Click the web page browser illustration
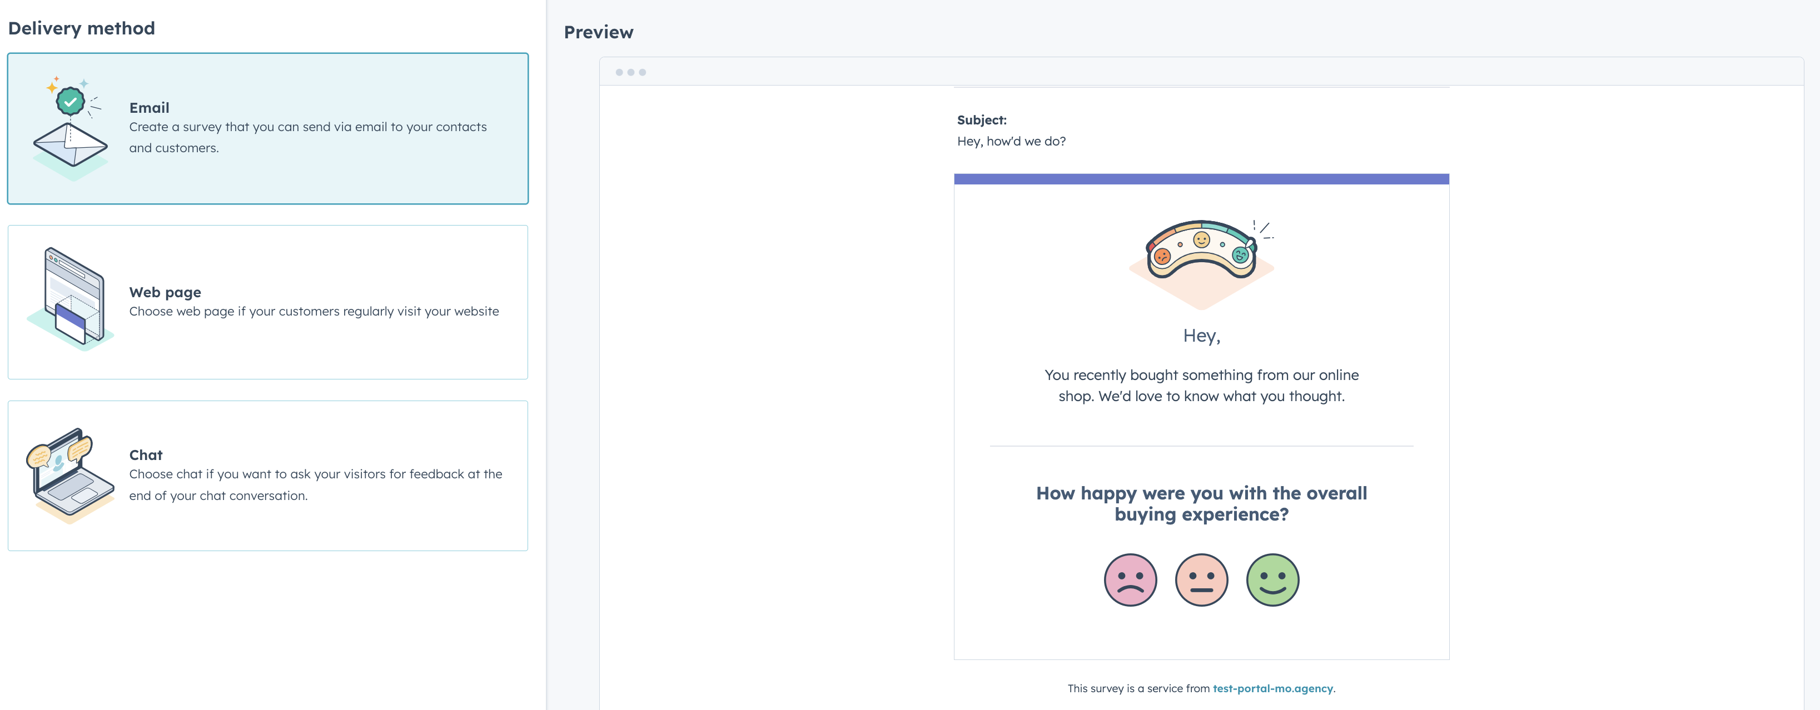Image resolution: width=1820 pixels, height=710 pixels. [71, 299]
